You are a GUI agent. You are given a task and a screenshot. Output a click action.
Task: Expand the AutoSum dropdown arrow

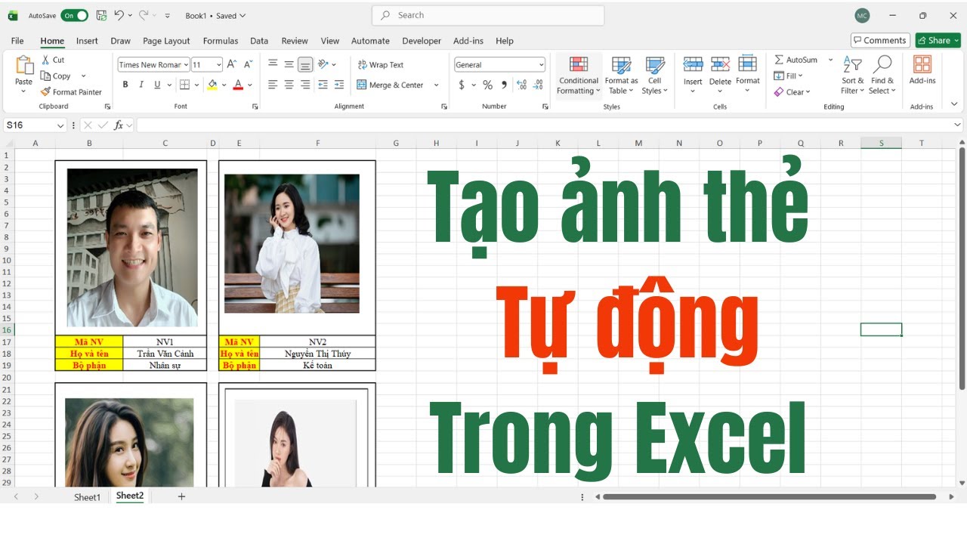click(x=830, y=60)
